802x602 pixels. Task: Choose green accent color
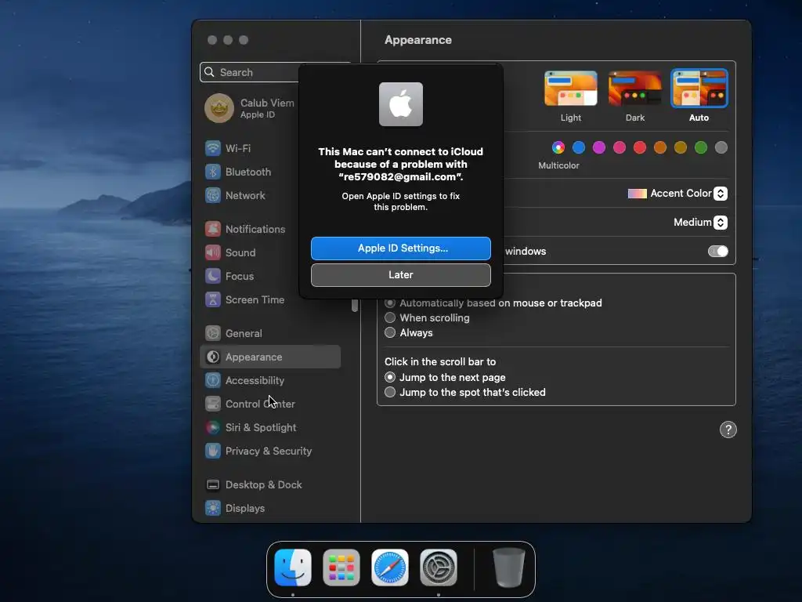point(701,148)
